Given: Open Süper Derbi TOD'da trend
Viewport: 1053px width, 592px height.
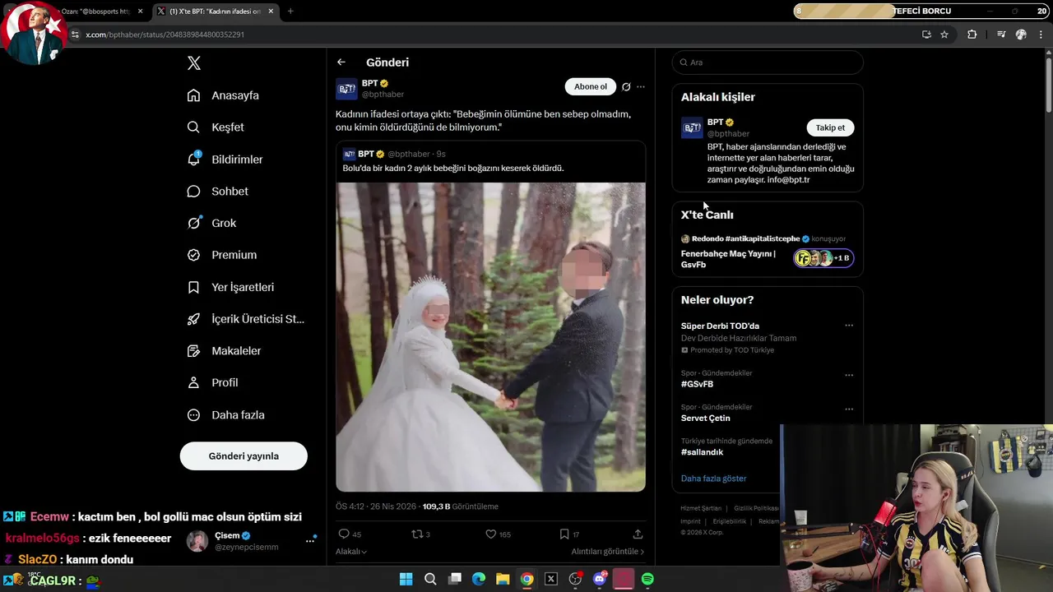Looking at the screenshot, I should 720,326.
